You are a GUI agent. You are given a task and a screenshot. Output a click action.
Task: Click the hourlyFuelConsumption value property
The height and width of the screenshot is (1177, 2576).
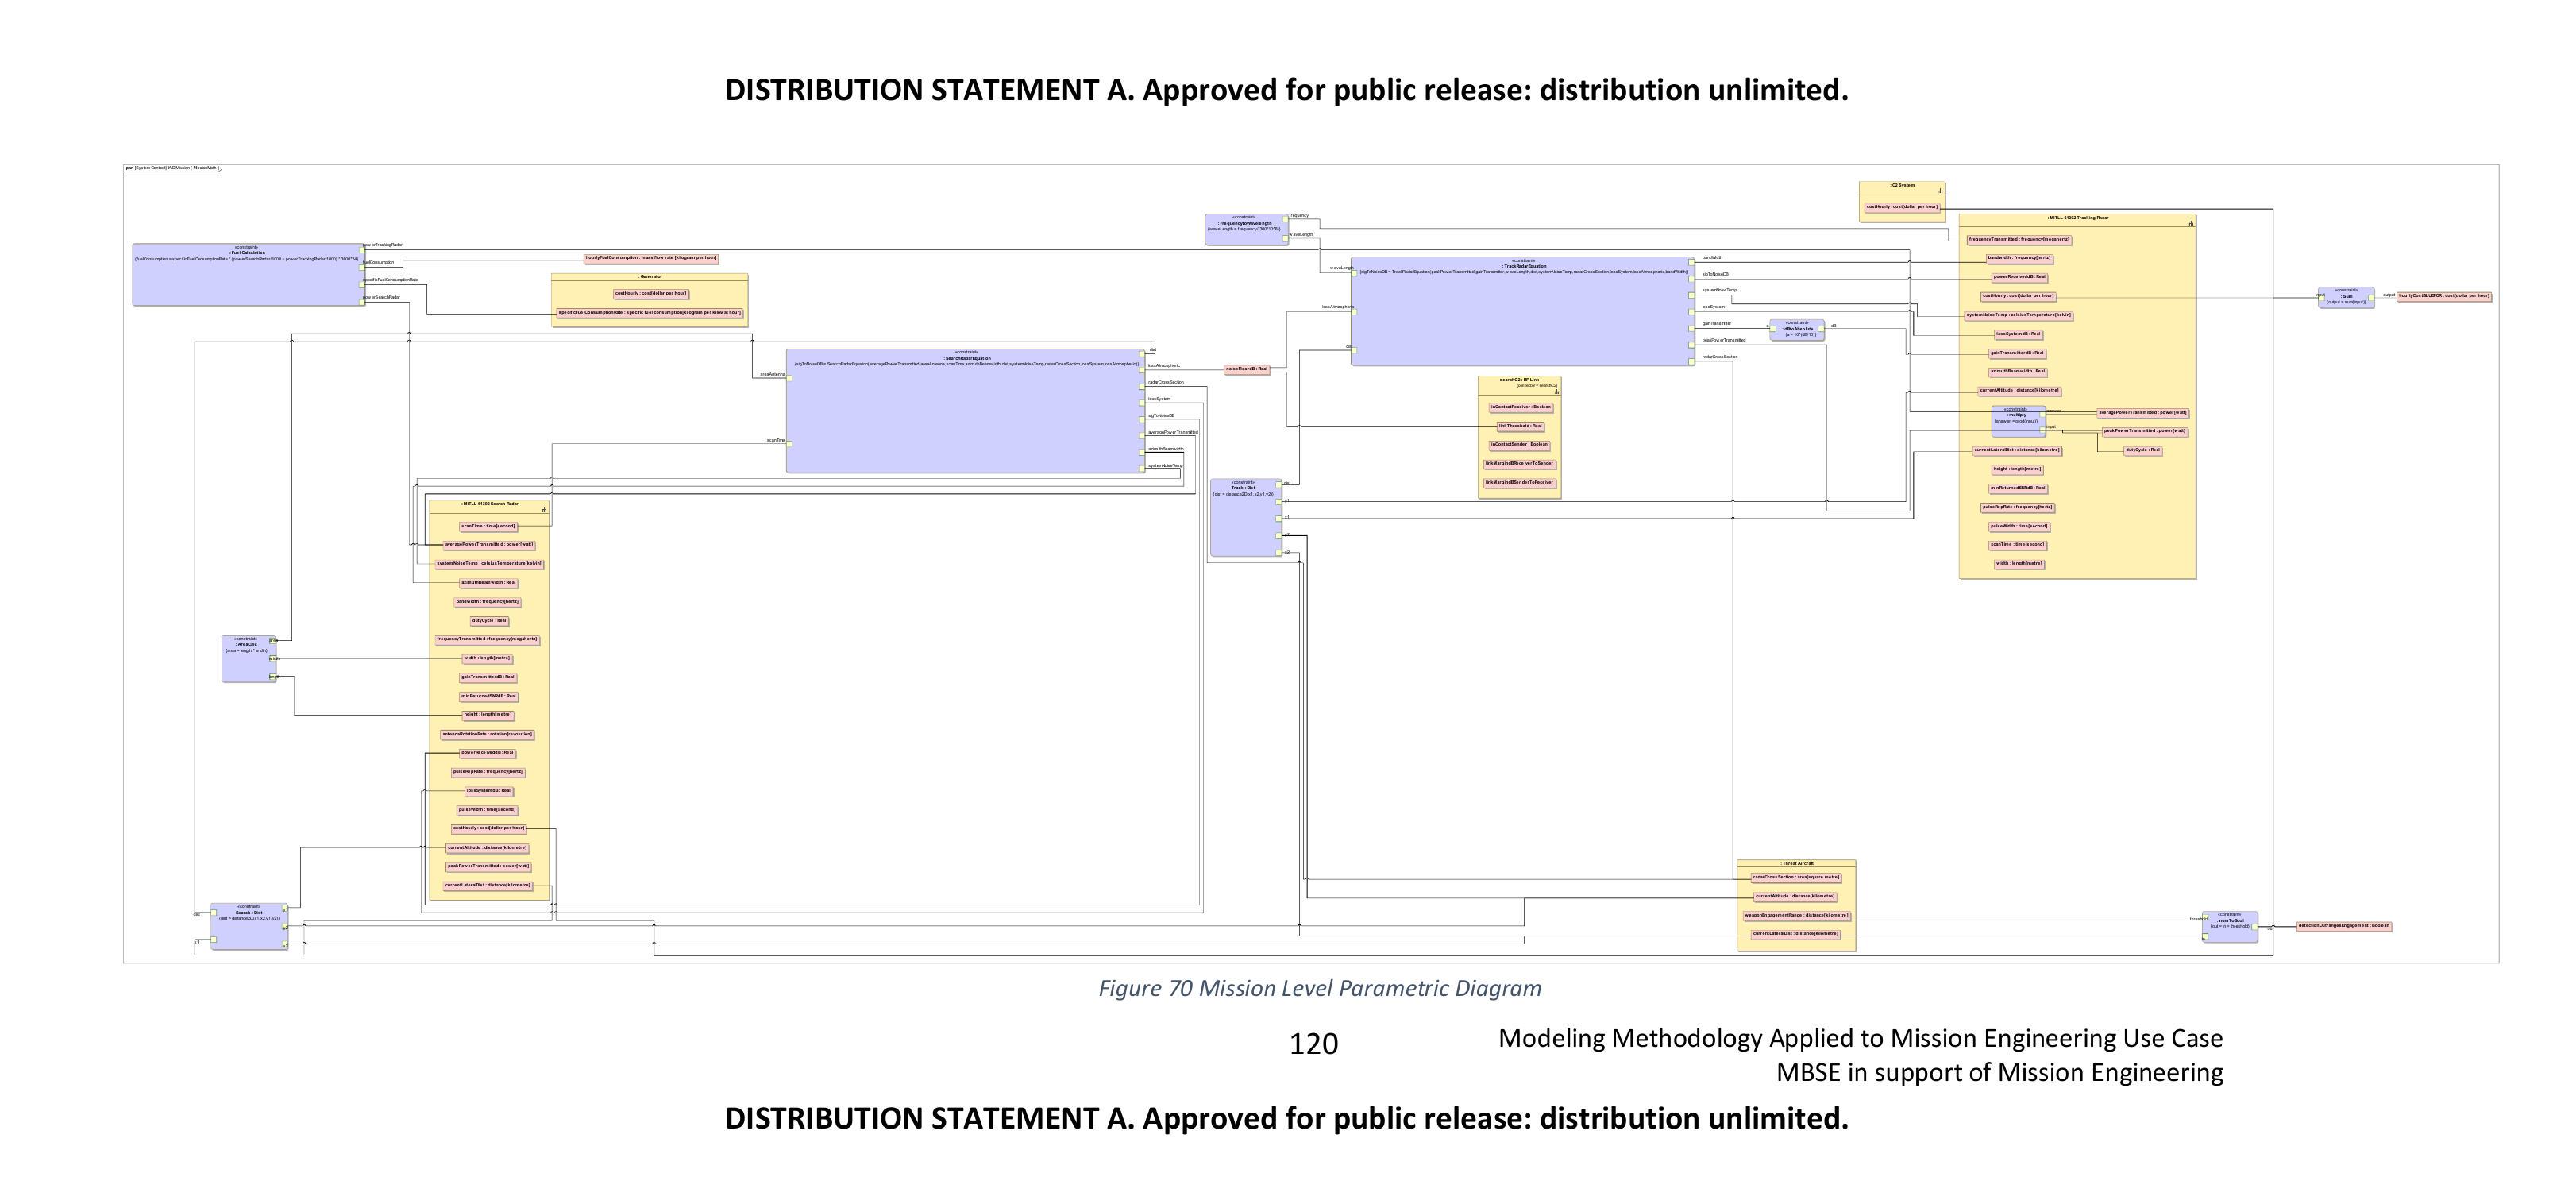pos(651,258)
